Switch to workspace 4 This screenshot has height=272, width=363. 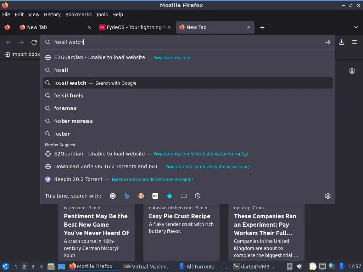[41, 267]
